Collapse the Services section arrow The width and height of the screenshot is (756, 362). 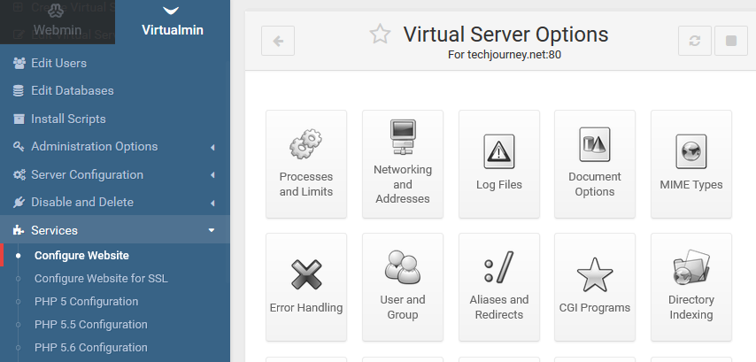click(212, 230)
